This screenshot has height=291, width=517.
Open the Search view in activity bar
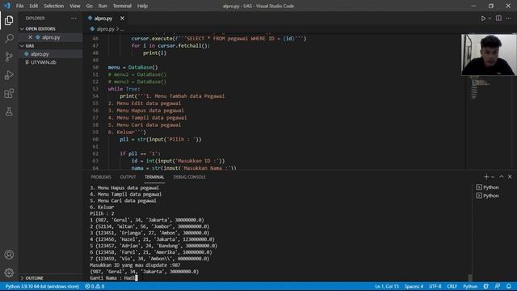click(x=9, y=38)
